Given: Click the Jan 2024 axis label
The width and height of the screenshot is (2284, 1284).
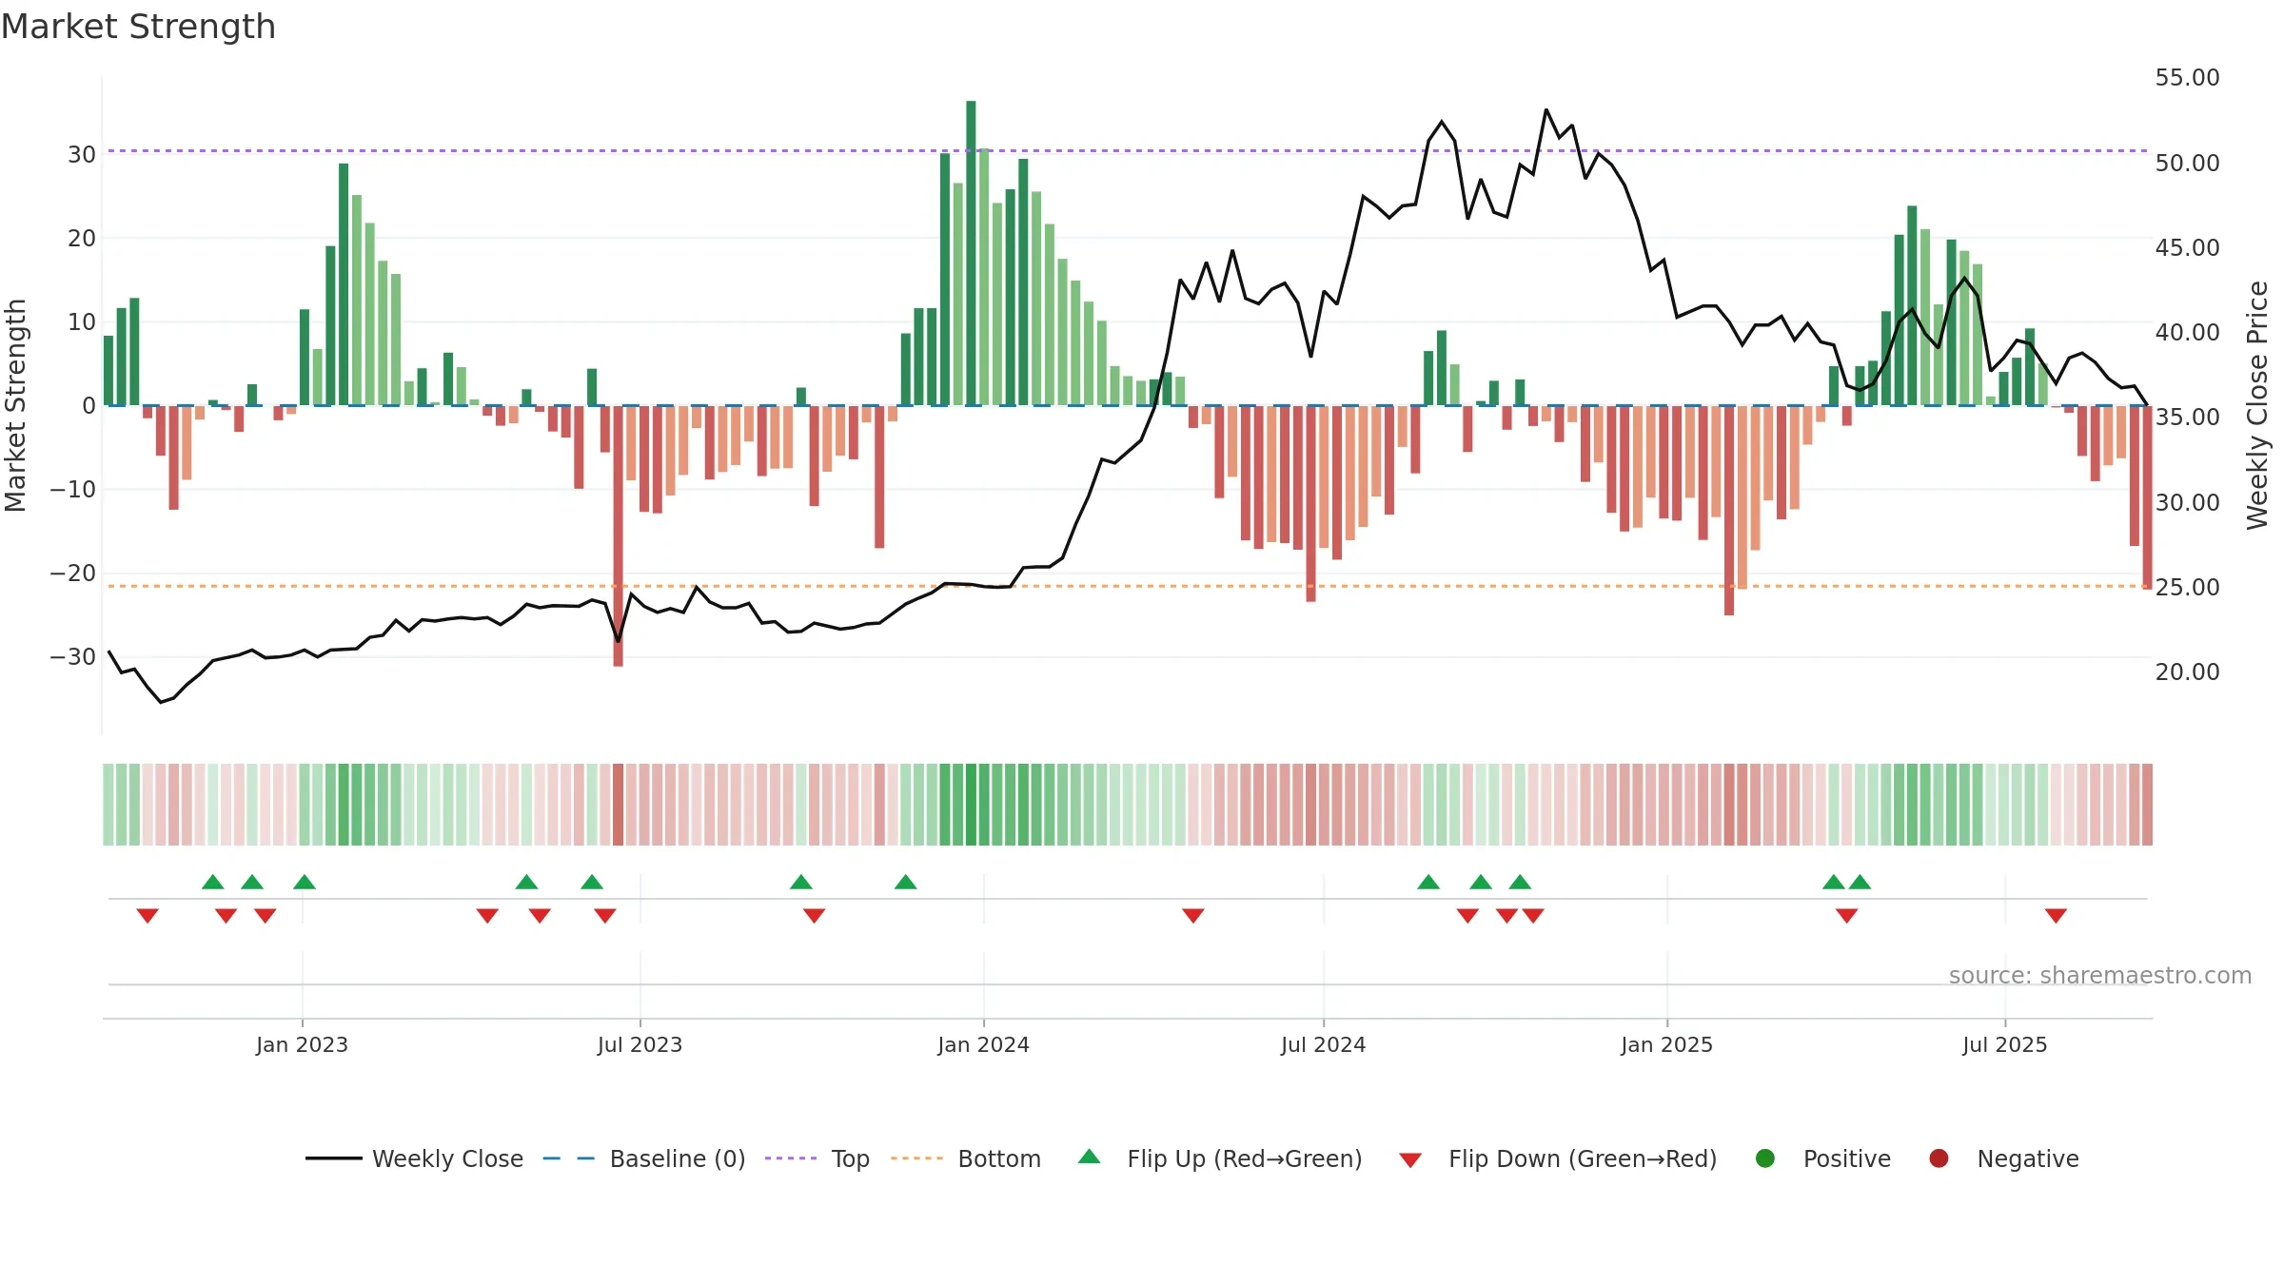Looking at the screenshot, I should coord(984,1044).
